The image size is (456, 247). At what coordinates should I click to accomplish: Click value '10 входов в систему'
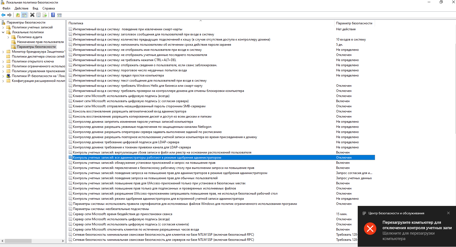tap(351, 39)
